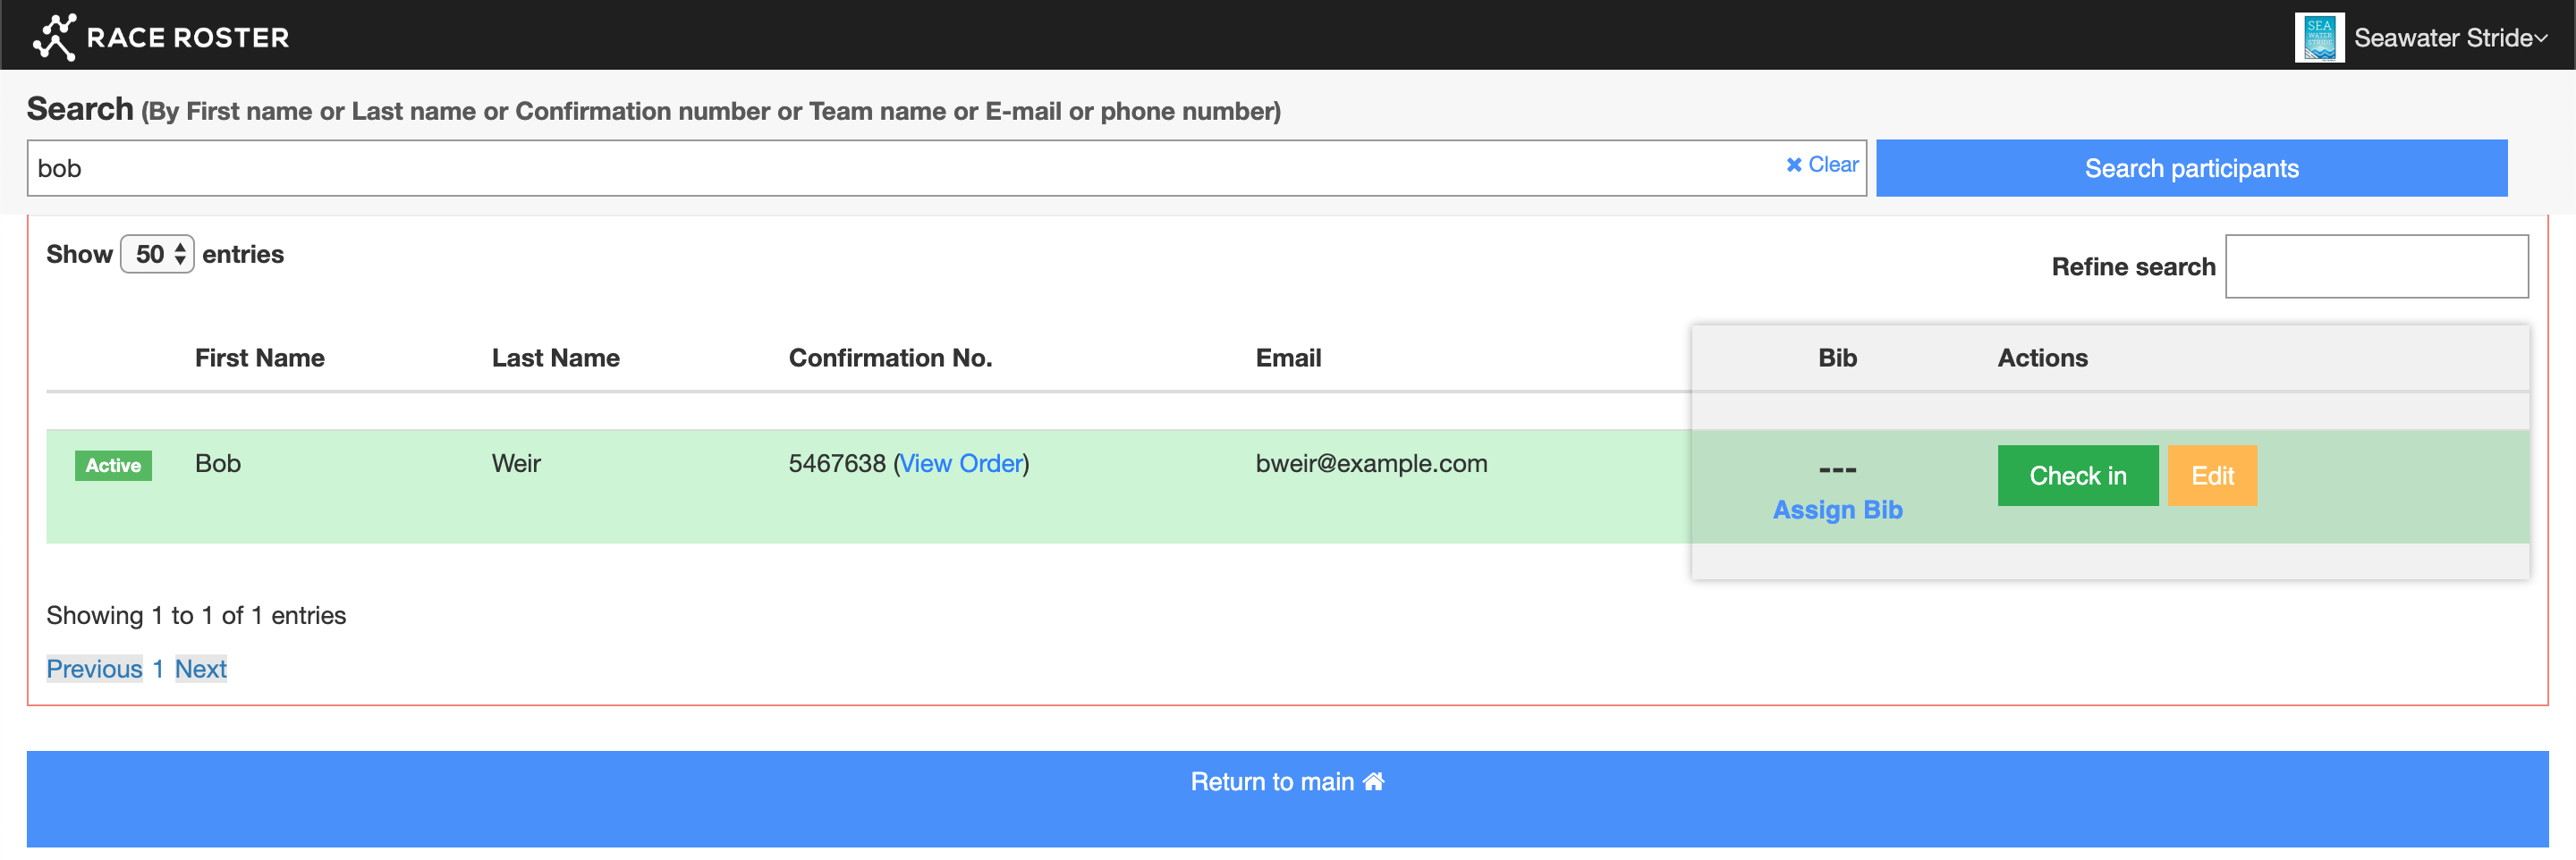This screenshot has width=2576, height=860.
Task: Click Assign Bib link for Bob
Action: [1836, 510]
